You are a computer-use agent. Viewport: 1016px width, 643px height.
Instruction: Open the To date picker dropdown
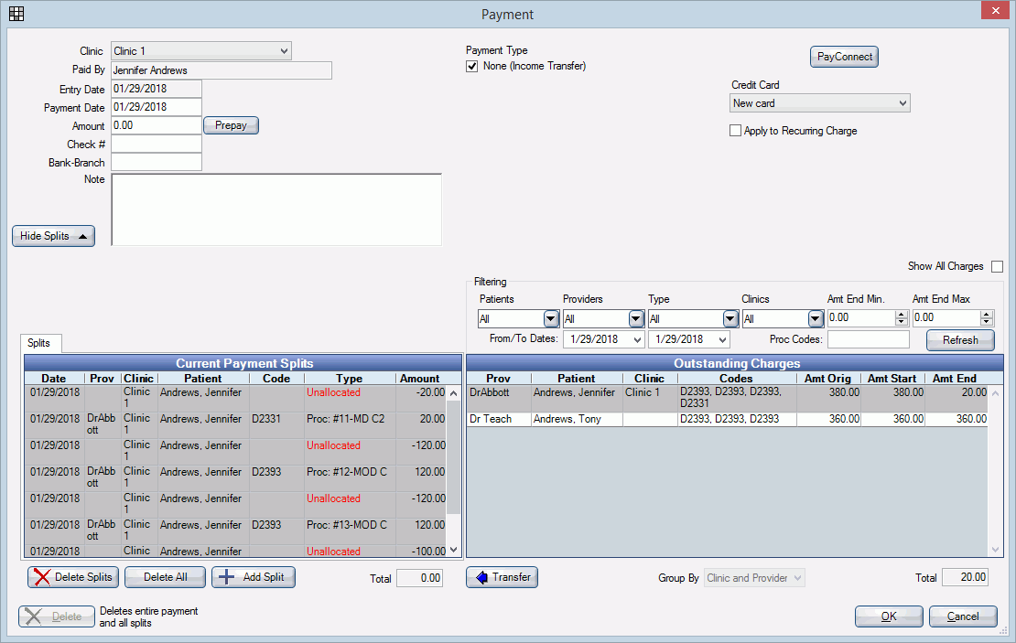[x=722, y=339]
